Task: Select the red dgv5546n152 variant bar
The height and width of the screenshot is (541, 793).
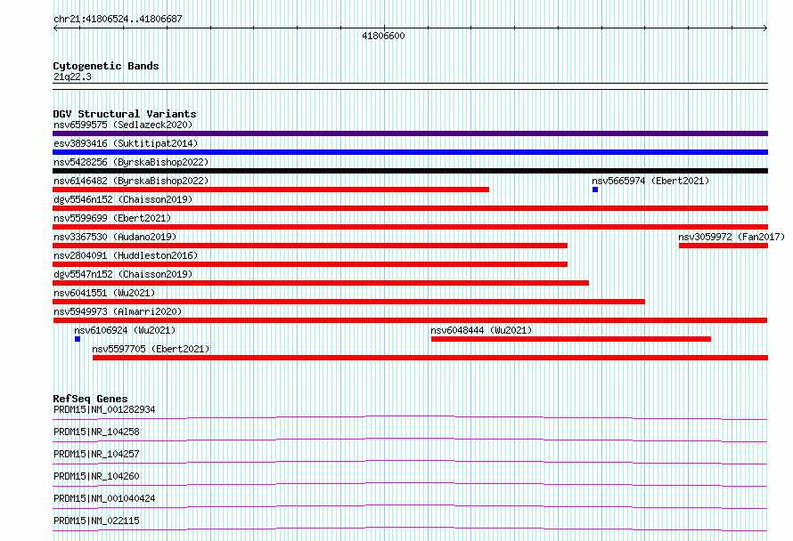Action: (410, 208)
